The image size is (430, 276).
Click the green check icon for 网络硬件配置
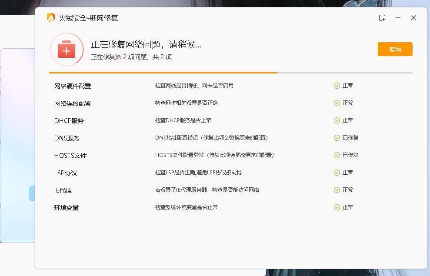(337, 86)
